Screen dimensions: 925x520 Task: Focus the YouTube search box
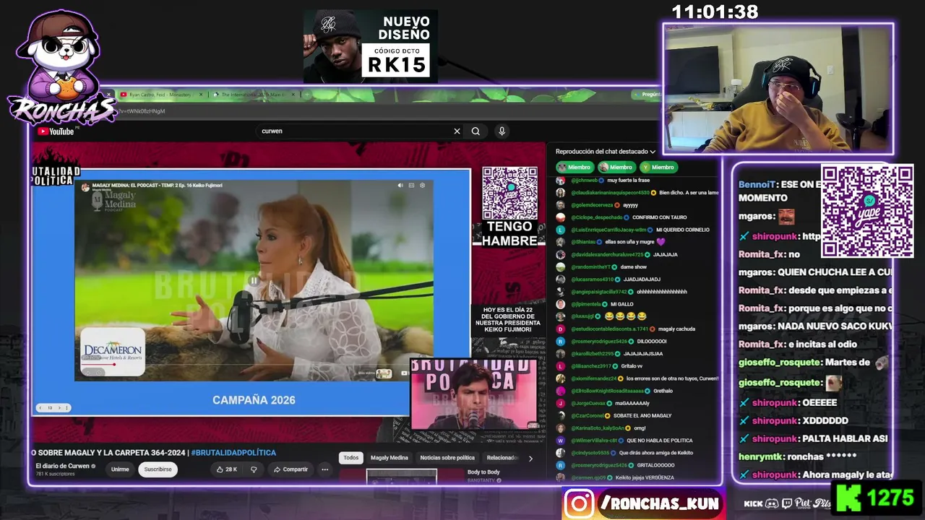[x=354, y=131]
